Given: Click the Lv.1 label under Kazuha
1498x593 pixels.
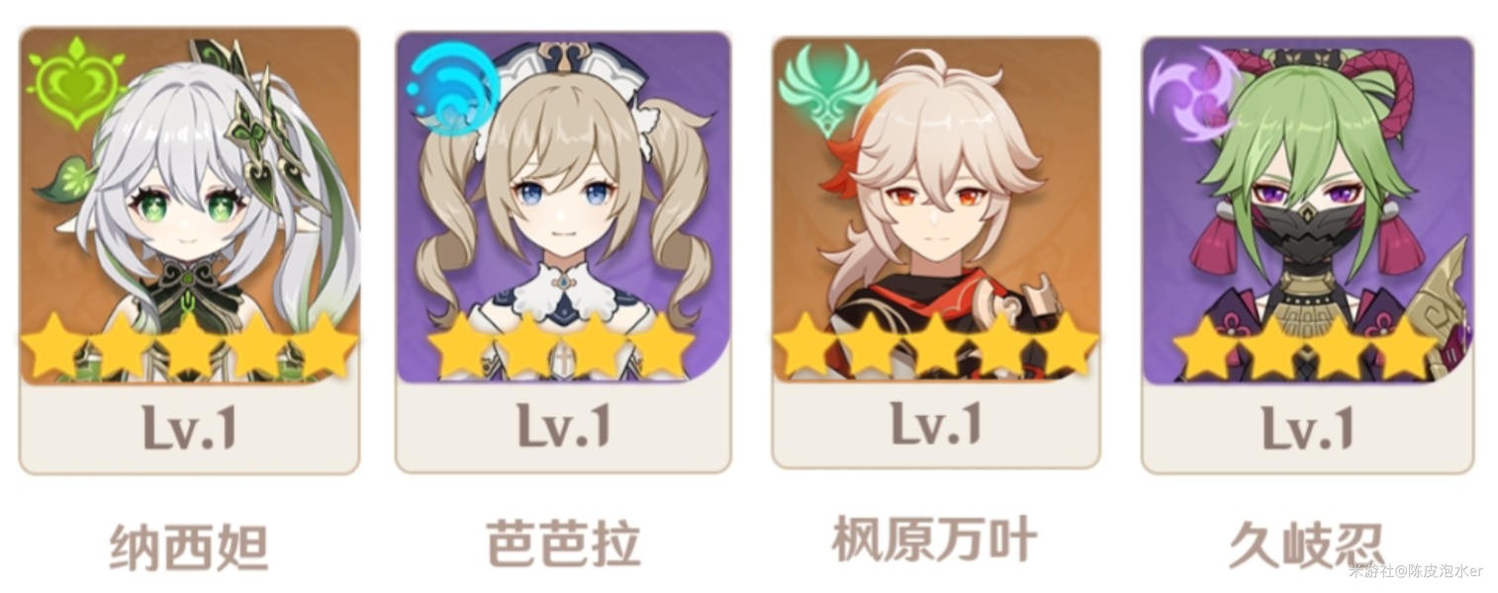Looking at the screenshot, I should (x=935, y=422).
